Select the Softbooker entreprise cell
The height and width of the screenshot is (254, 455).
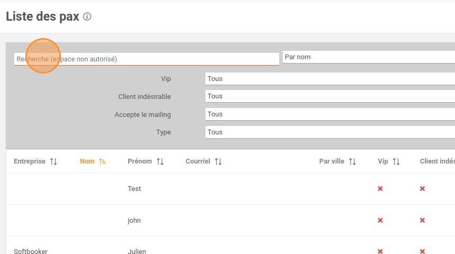(x=31, y=251)
